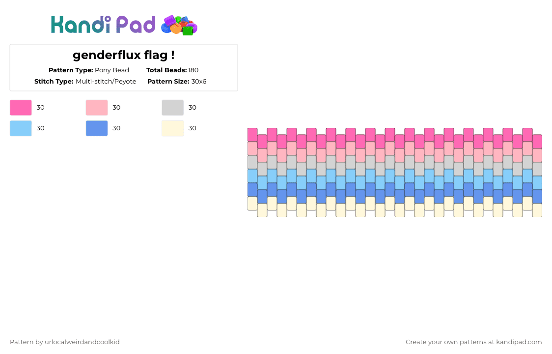The width and height of the screenshot is (552, 354).
Task: Click the total beads value '180'
Action: coord(193,70)
